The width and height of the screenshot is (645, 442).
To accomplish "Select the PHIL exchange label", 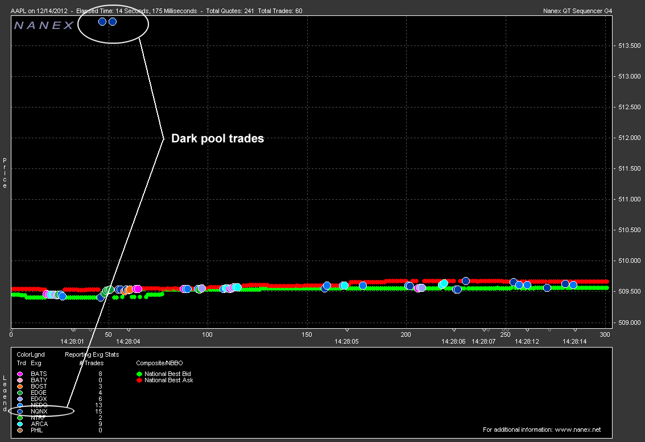I will pyautogui.click(x=37, y=431).
